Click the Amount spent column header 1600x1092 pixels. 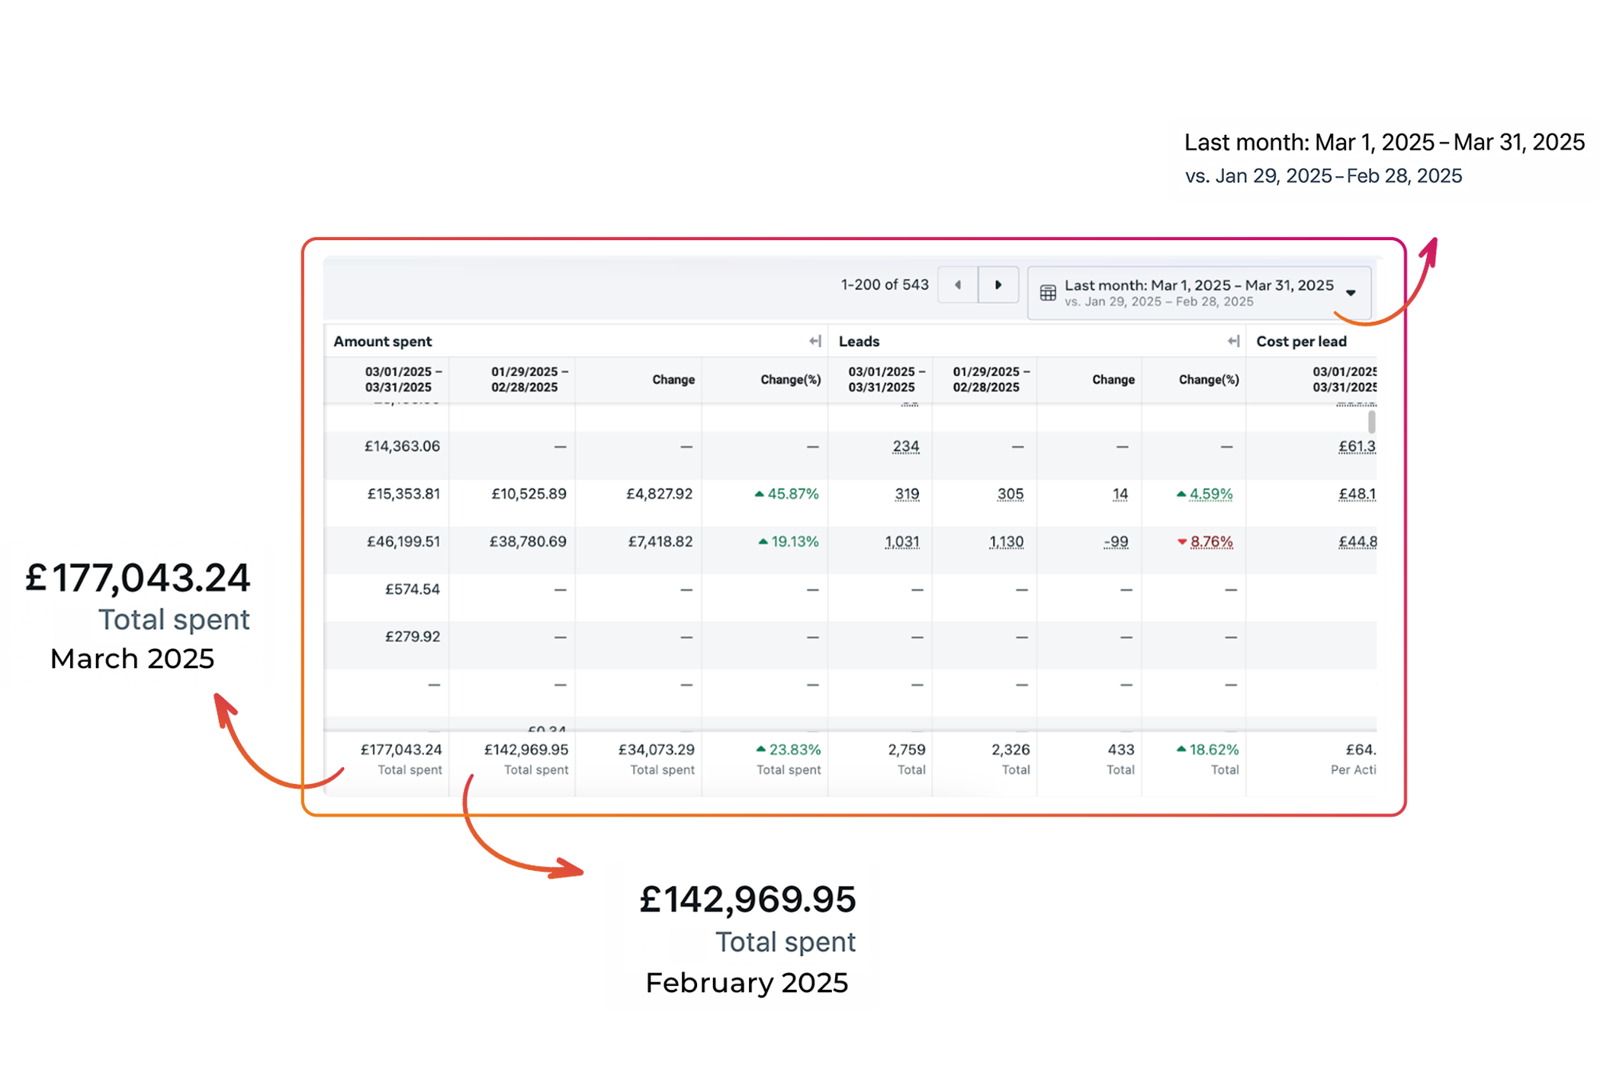[x=383, y=342]
